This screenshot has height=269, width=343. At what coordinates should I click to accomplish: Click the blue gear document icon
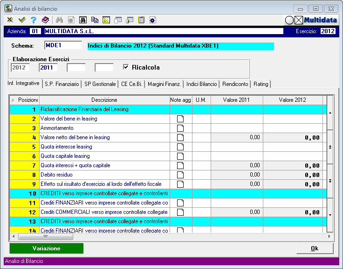pos(153,20)
